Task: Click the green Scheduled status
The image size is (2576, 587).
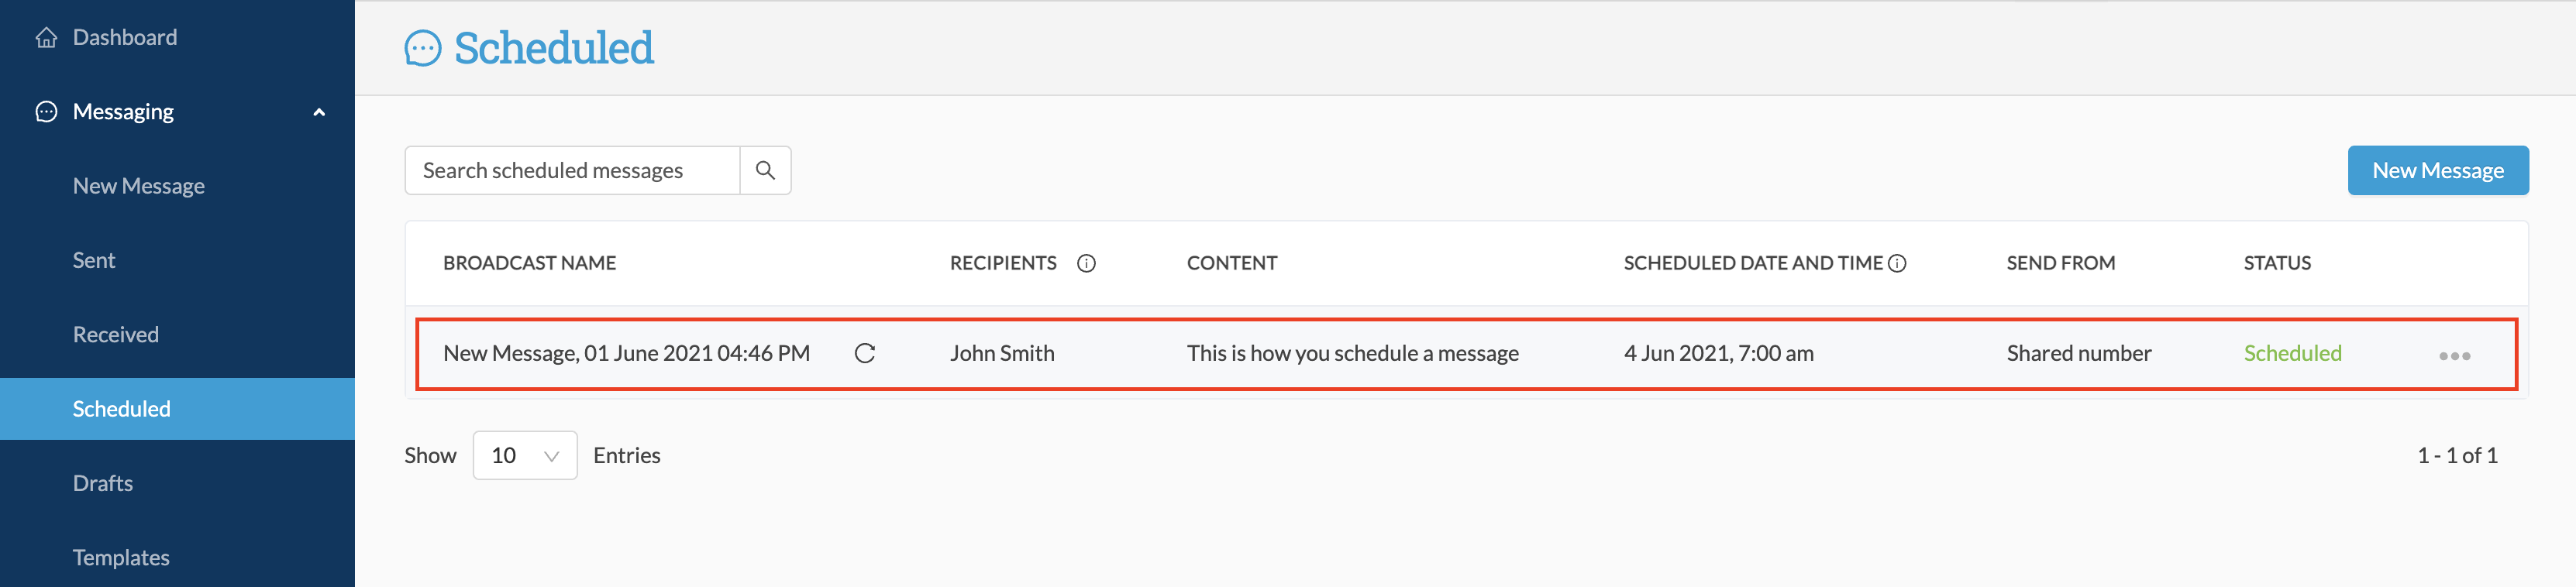Action: coord(2292,353)
